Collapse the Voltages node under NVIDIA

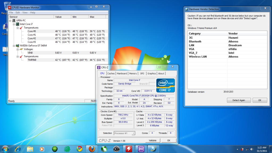coord(18,49)
